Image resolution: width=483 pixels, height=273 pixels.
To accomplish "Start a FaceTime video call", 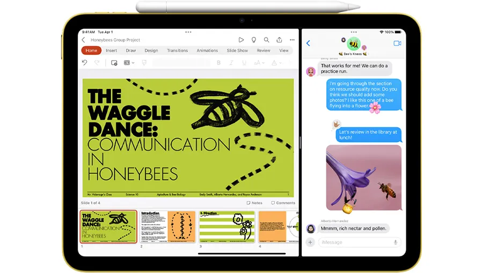I will 397,43.
